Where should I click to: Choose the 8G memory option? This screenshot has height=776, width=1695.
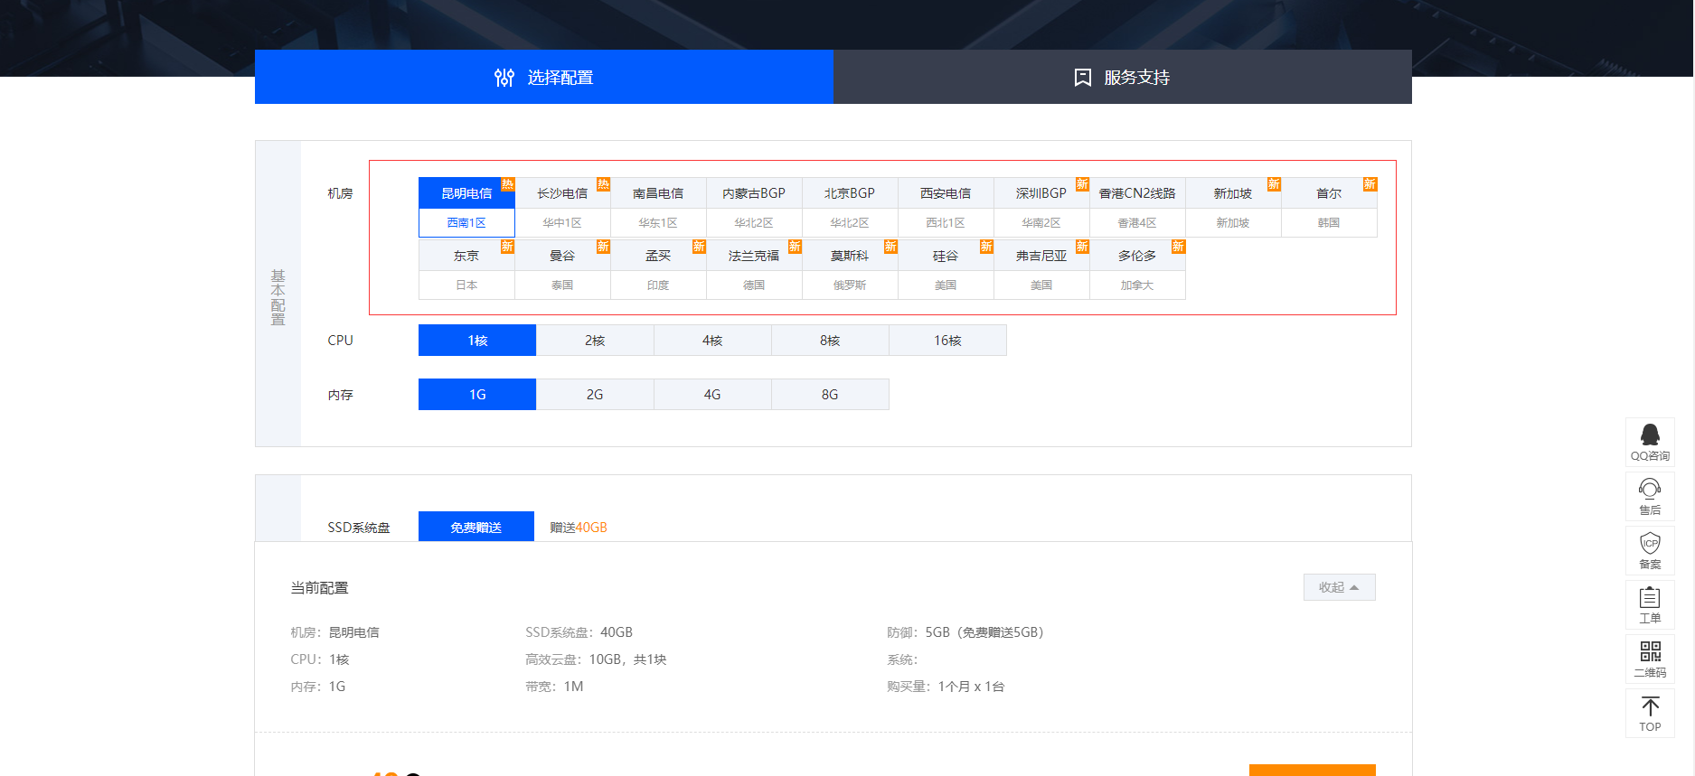[x=830, y=395]
